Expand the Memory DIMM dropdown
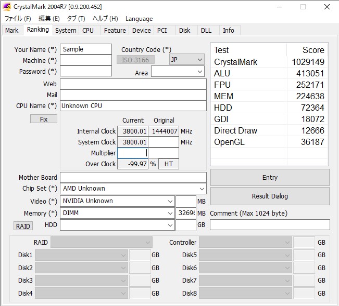 [x=117, y=213]
